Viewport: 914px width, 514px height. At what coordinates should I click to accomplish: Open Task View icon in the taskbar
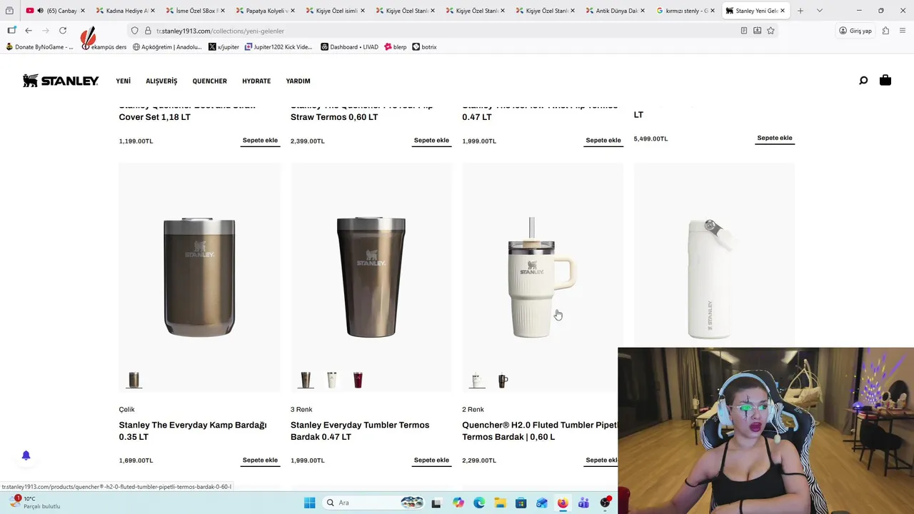pos(436,503)
